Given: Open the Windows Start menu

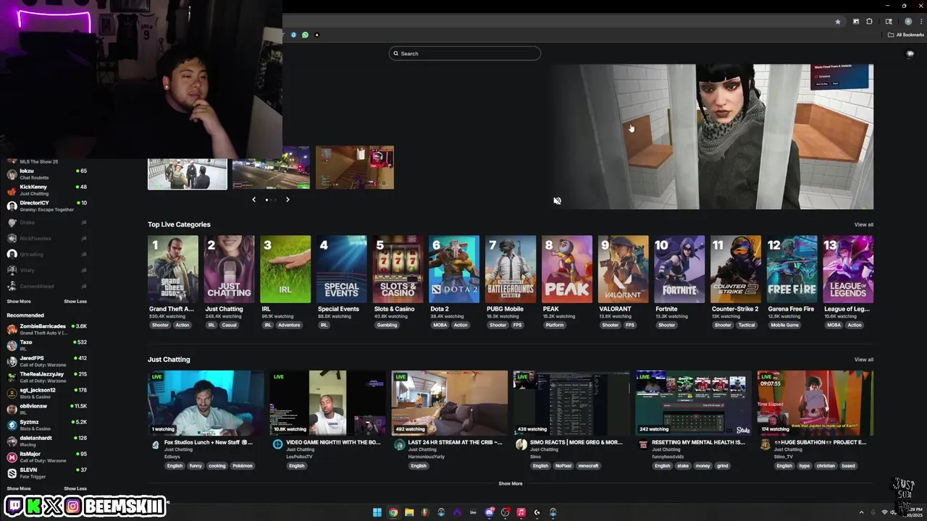Looking at the screenshot, I should 377,512.
